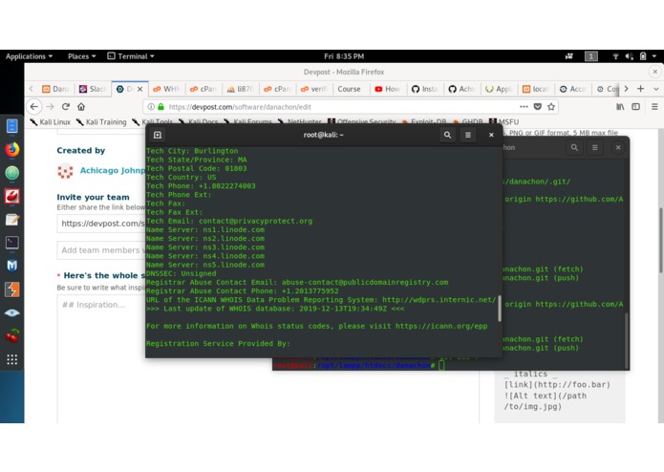Open the network status icon in system tray
664x472 pixels.
[615, 55]
